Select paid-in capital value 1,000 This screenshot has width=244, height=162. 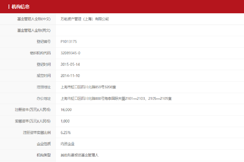[65, 121]
